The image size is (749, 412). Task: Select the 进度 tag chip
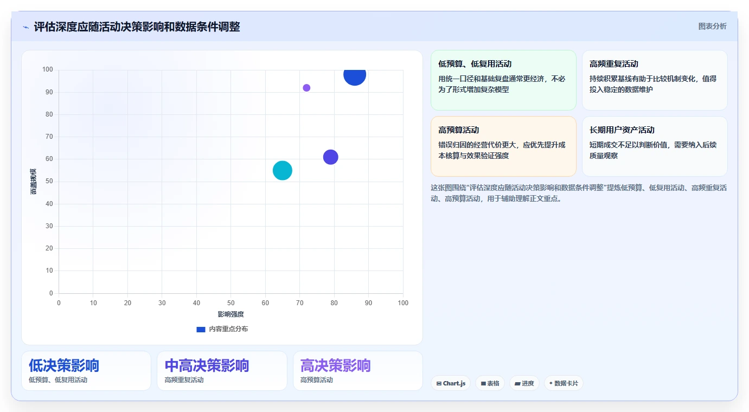524,383
